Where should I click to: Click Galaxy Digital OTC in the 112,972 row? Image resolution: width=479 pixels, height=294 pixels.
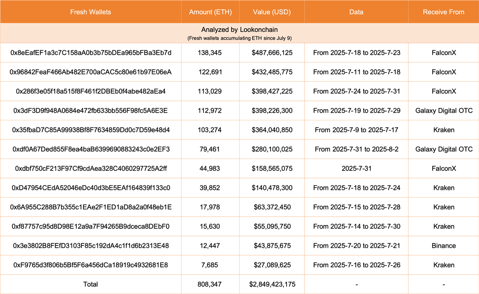pos(443,111)
